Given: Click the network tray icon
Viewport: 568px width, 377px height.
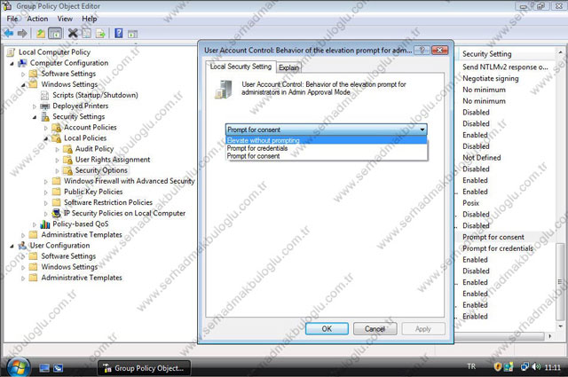Looking at the screenshot, I should tap(525, 367).
